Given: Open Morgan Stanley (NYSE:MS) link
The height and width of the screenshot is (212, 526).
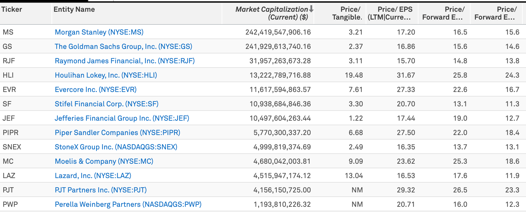Looking at the screenshot, I should pos(99,32).
